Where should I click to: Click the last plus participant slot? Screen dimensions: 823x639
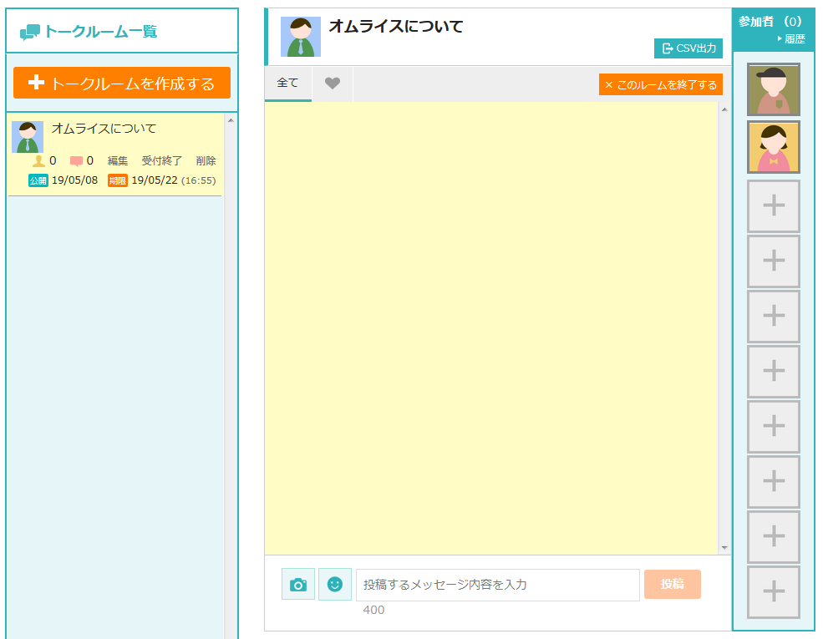point(773,591)
